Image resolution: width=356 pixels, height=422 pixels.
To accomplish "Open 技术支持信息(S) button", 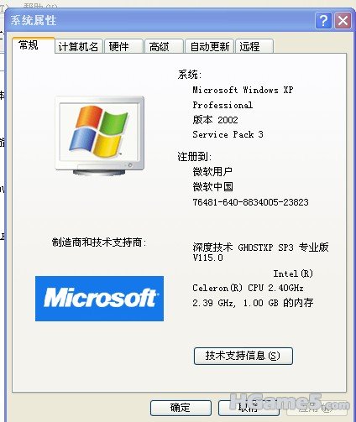I will [243, 356].
